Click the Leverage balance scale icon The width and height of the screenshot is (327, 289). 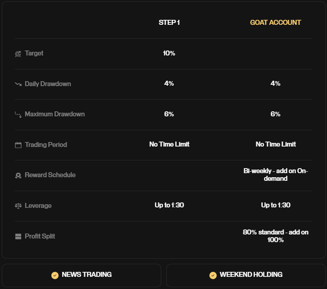click(18, 206)
